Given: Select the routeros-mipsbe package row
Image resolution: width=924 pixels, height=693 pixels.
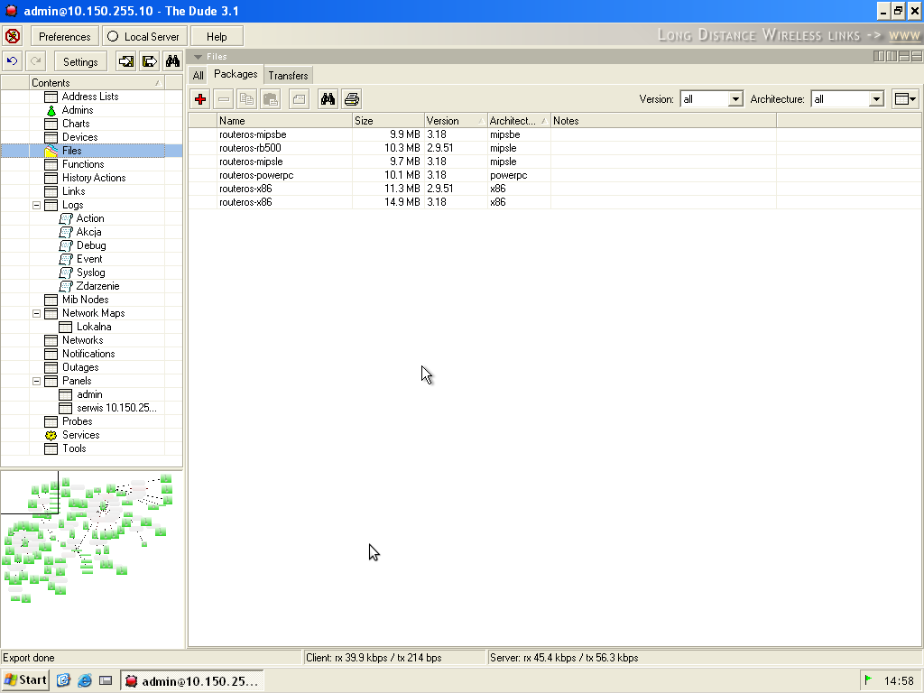Looking at the screenshot, I should pos(554,134).
